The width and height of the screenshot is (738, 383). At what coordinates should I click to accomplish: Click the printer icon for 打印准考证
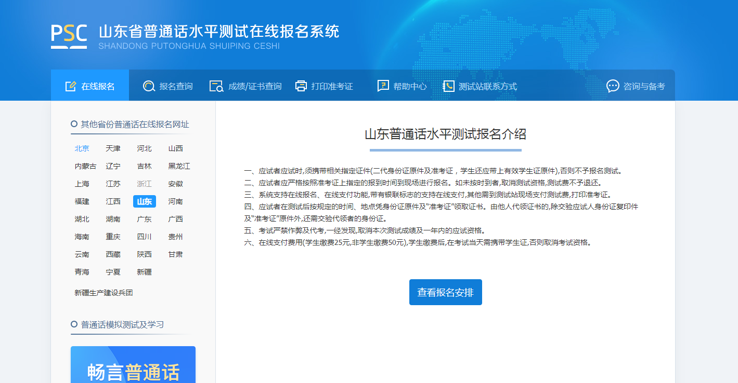(301, 86)
